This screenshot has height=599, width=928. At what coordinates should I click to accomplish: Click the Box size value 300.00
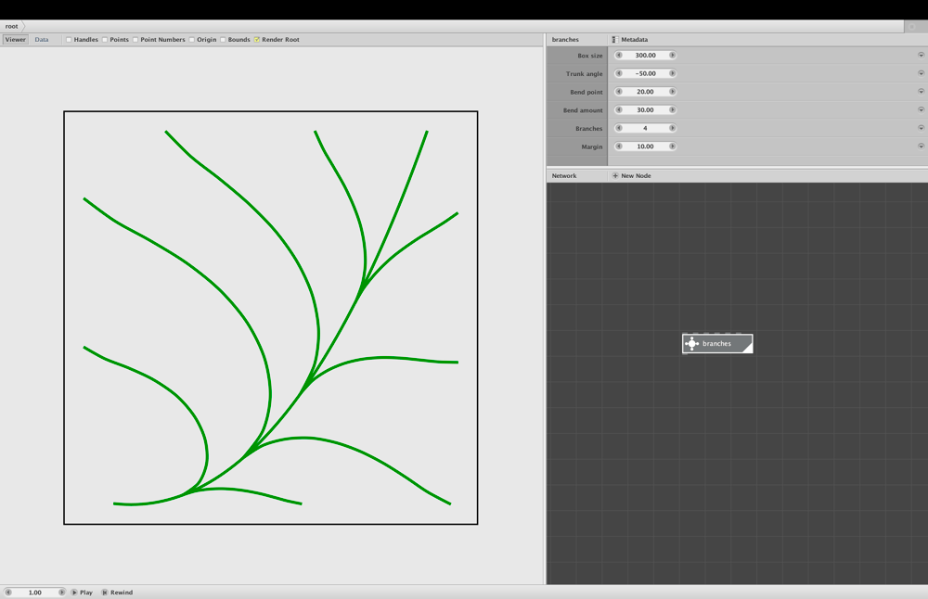coord(645,55)
